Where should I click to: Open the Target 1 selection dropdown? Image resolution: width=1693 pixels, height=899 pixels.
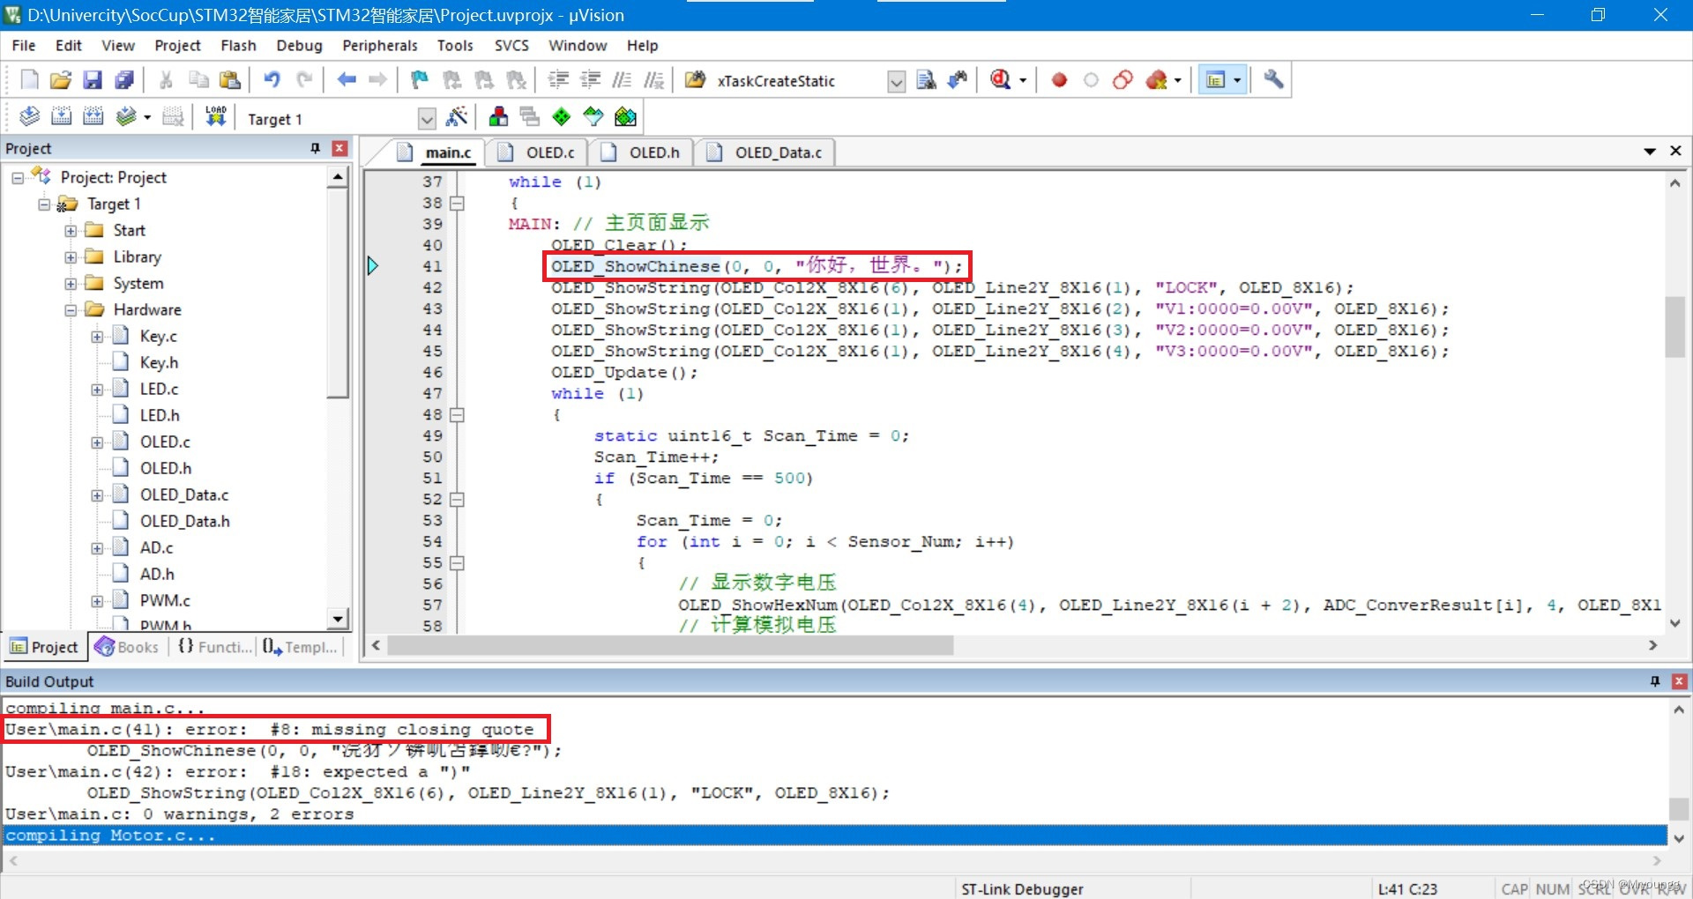click(x=427, y=117)
